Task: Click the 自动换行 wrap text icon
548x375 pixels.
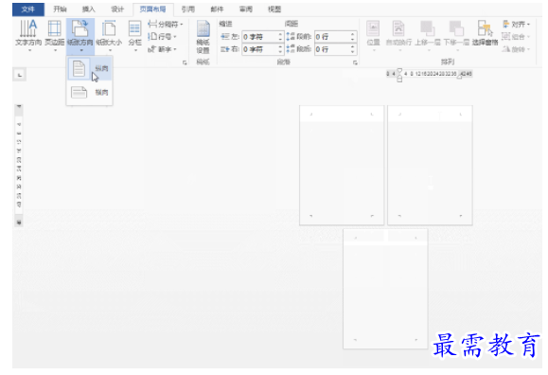Action: (x=398, y=28)
